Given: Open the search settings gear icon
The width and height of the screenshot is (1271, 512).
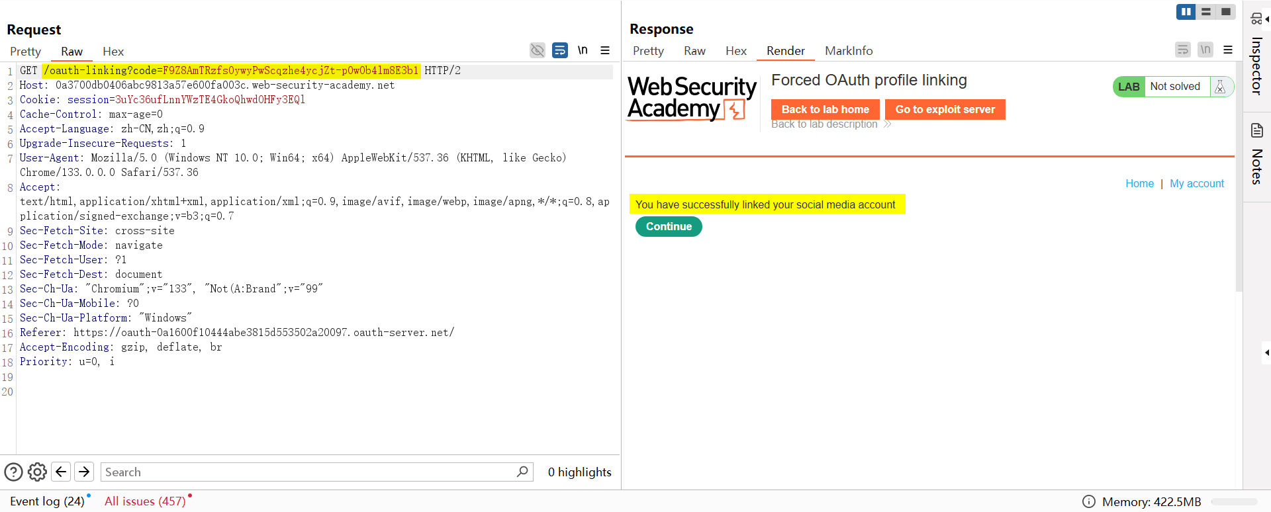Looking at the screenshot, I should tap(37, 472).
